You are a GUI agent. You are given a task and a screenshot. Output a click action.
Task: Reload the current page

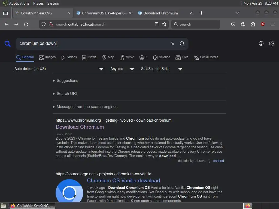click(26, 24)
